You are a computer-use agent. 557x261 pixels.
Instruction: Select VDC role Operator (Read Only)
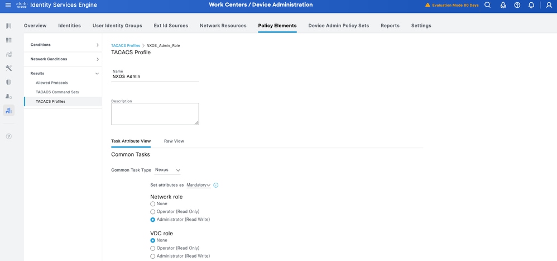[153, 248]
